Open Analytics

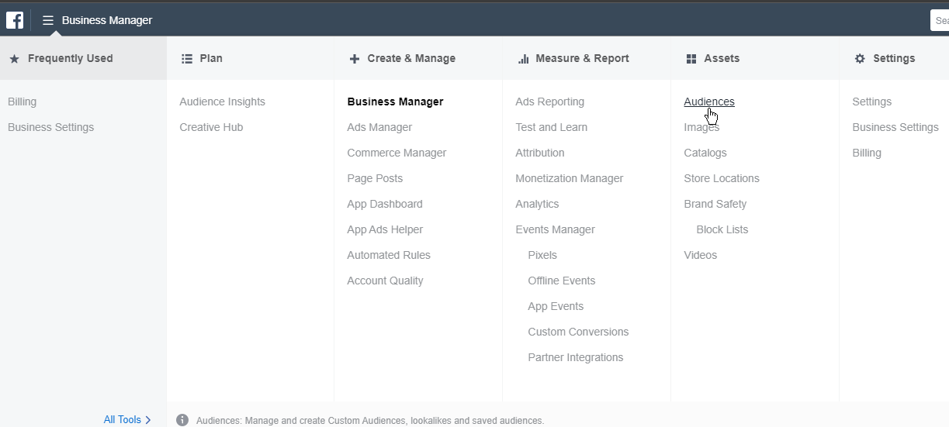[537, 204]
